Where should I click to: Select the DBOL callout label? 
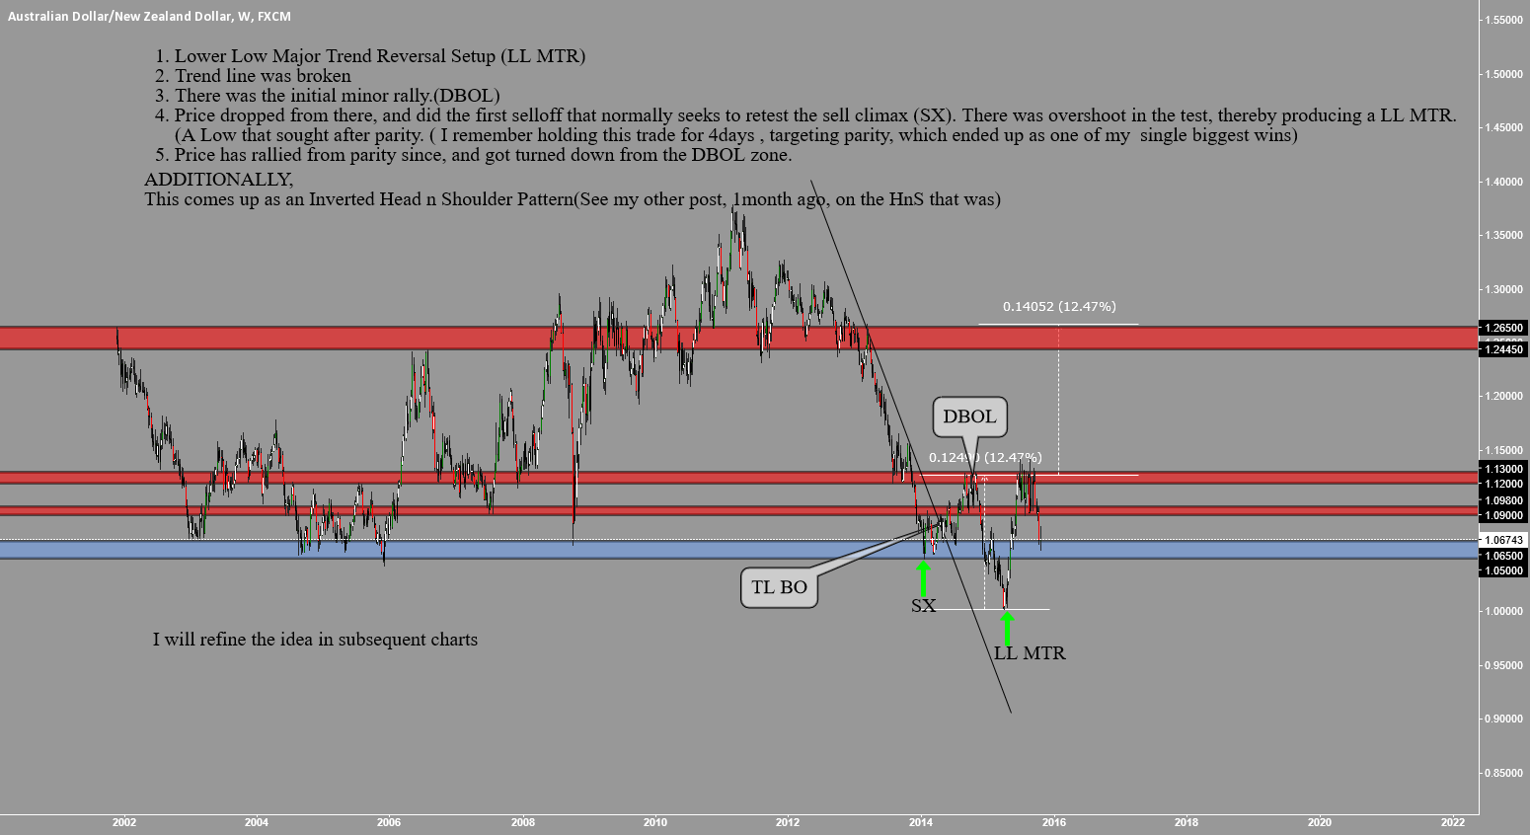[x=969, y=417]
